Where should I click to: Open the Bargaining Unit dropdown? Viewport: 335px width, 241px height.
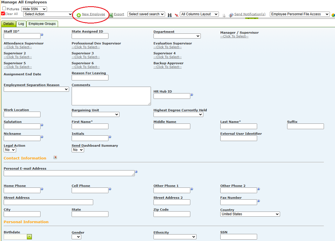[x=95, y=114]
